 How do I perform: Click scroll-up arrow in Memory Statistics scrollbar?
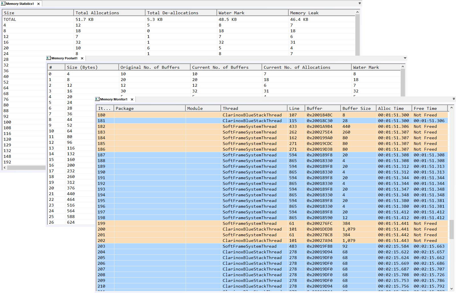pyautogui.click(x=357, y=12)
